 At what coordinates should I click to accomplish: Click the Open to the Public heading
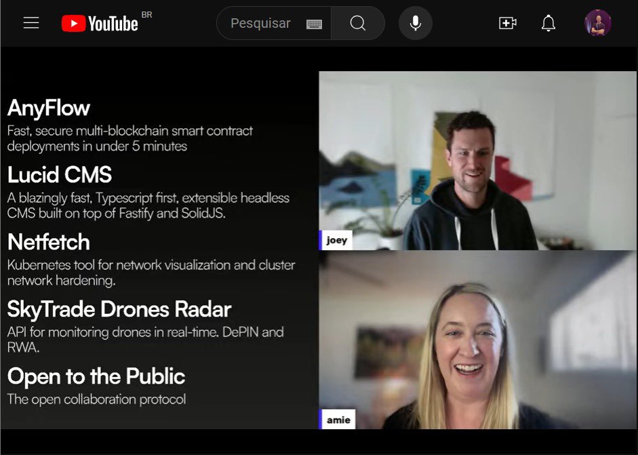coord(96,376)
